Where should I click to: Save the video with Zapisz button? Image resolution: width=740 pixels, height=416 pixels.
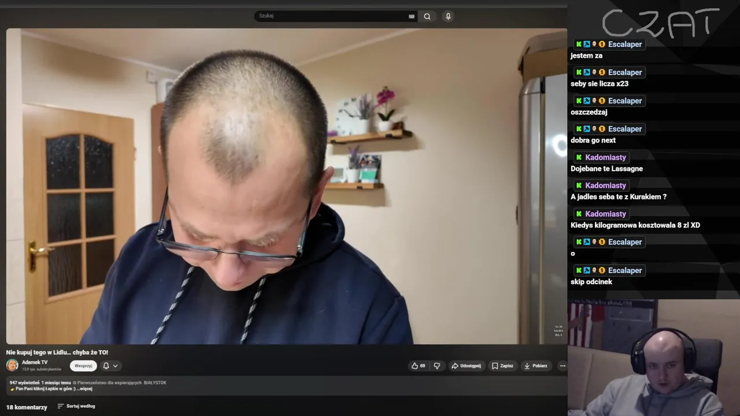click(x=502, y=366)
